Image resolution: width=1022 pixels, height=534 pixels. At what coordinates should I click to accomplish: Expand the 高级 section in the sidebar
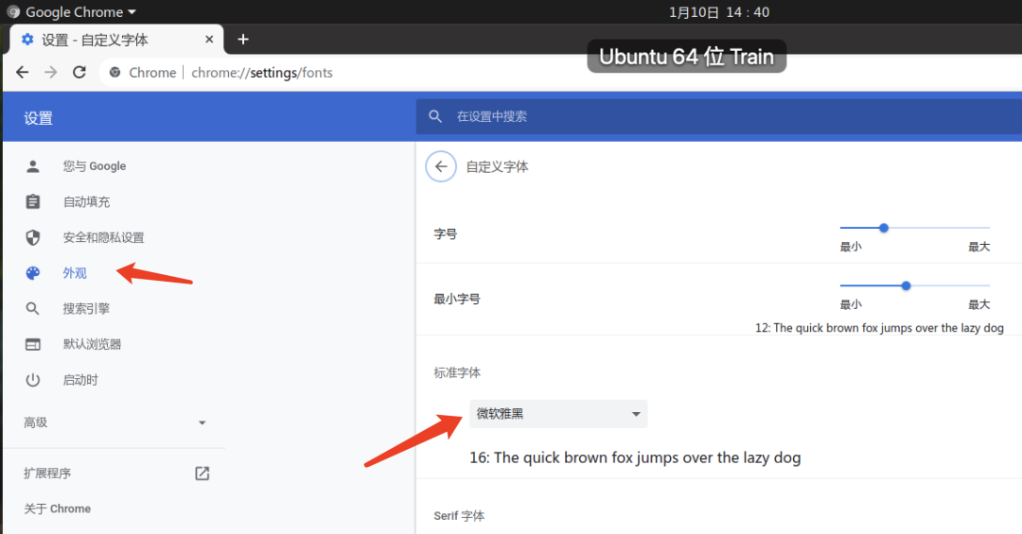coord(115,422)
